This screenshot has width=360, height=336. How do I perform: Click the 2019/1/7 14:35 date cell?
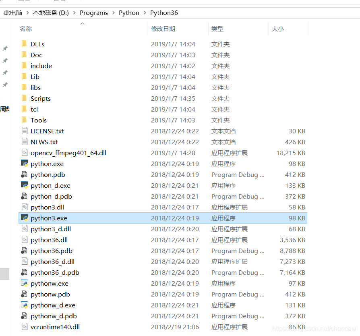point(173,99)
